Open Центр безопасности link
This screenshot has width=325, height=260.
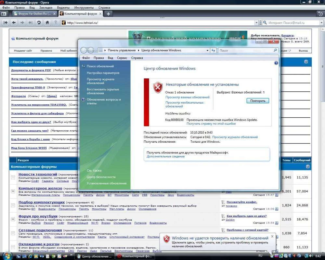tap(101, 177)
